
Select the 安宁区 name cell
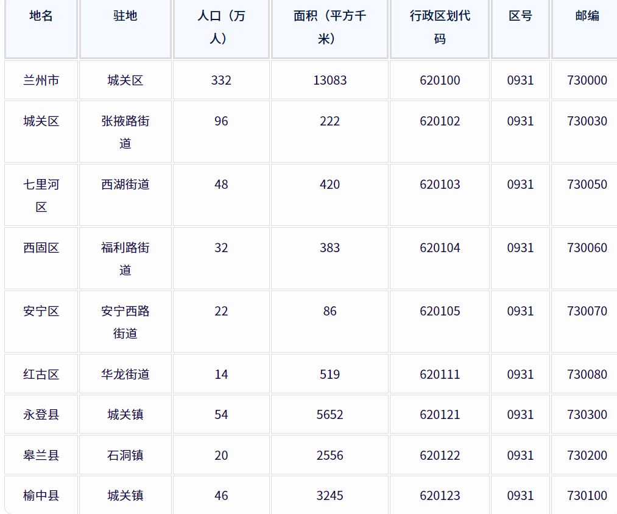[x=41, y=322]
